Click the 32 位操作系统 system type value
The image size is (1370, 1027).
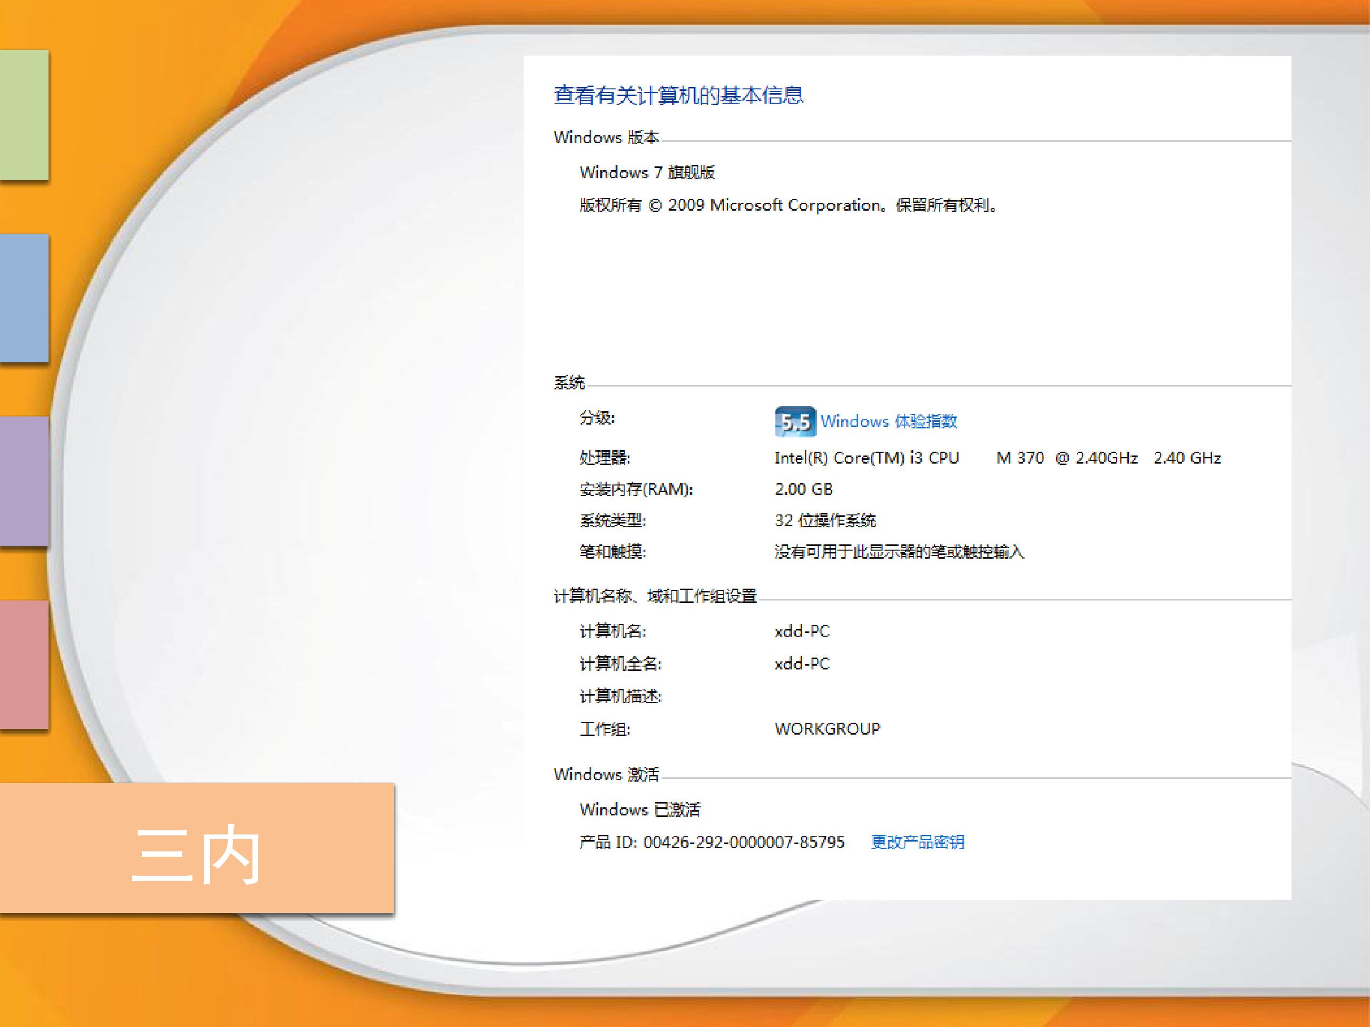tap(825, 521)
